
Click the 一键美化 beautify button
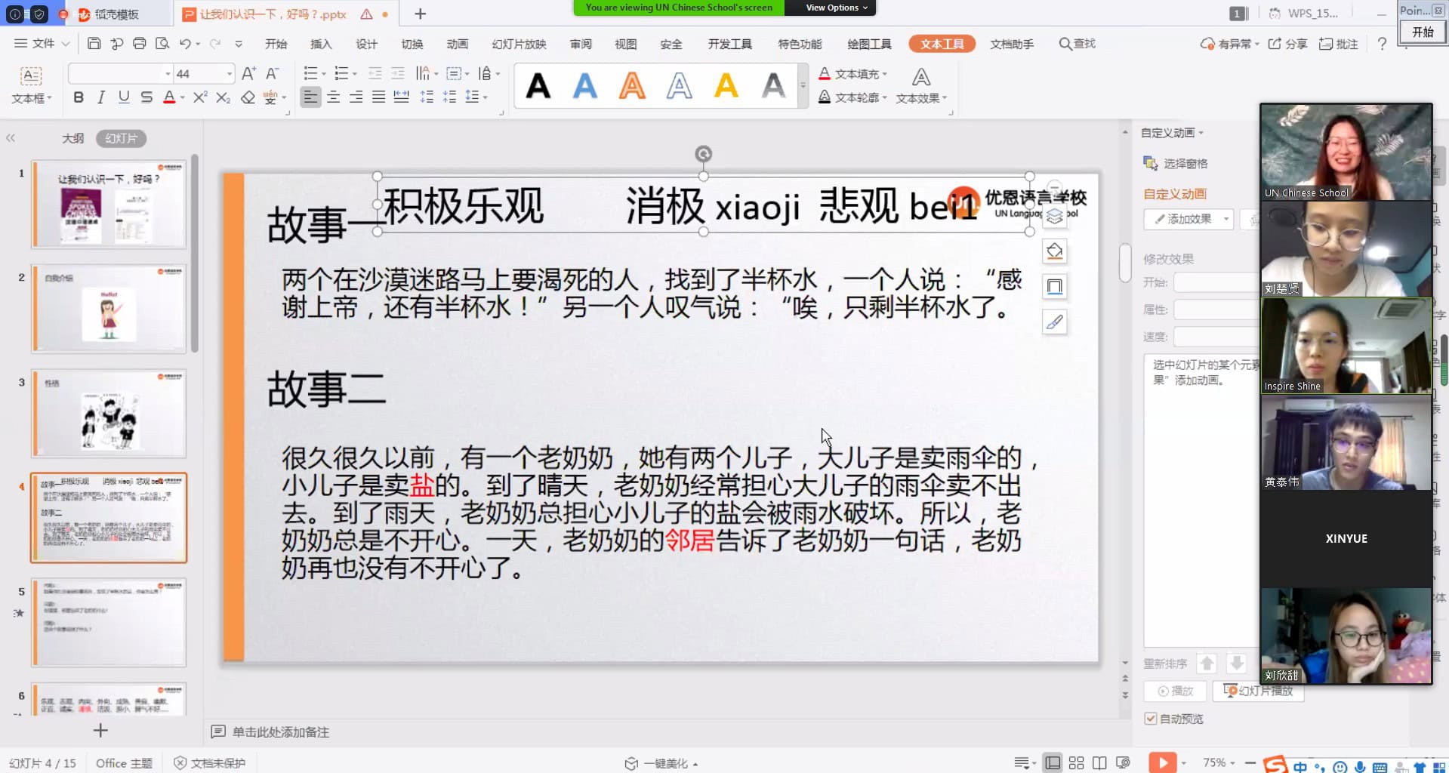tap(661, 763)
